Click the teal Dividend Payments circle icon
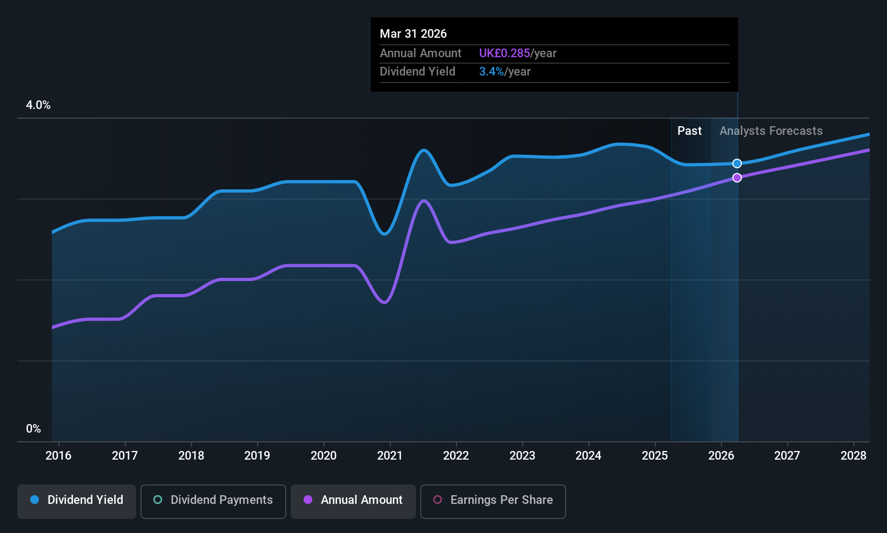The image size is (887, 533). [158, 500]
